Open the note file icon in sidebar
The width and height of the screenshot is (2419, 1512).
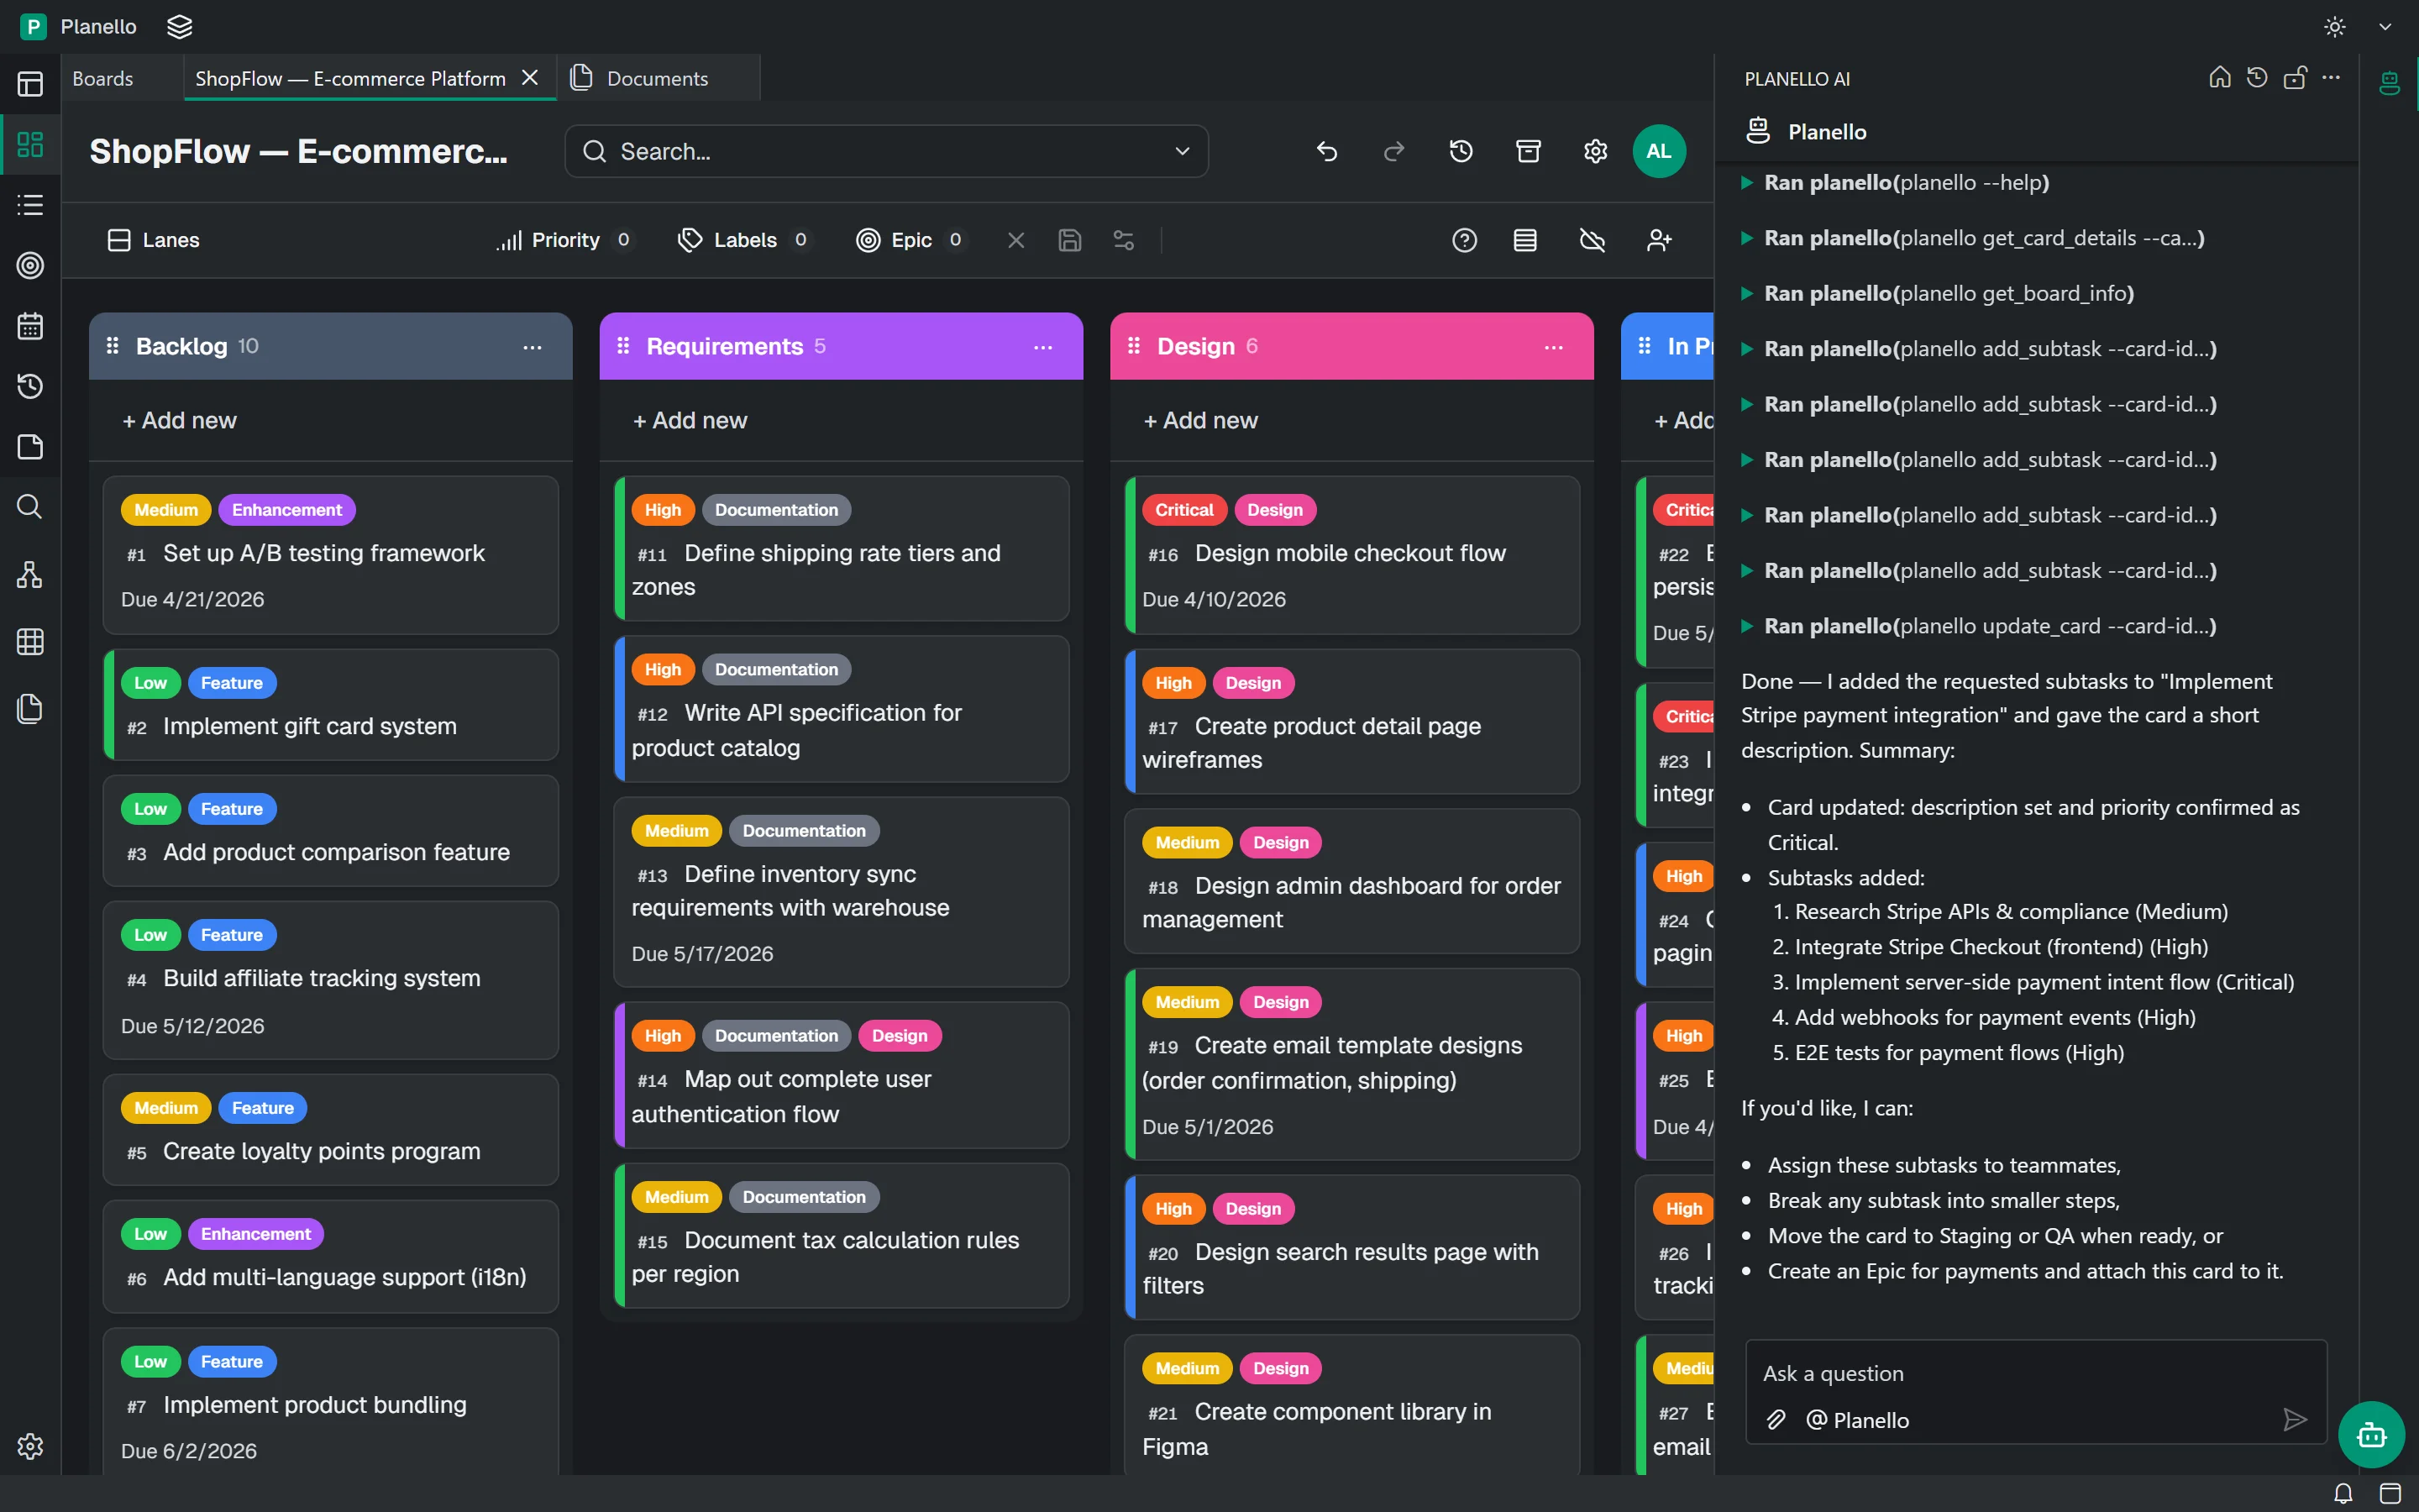click(30, 447)
